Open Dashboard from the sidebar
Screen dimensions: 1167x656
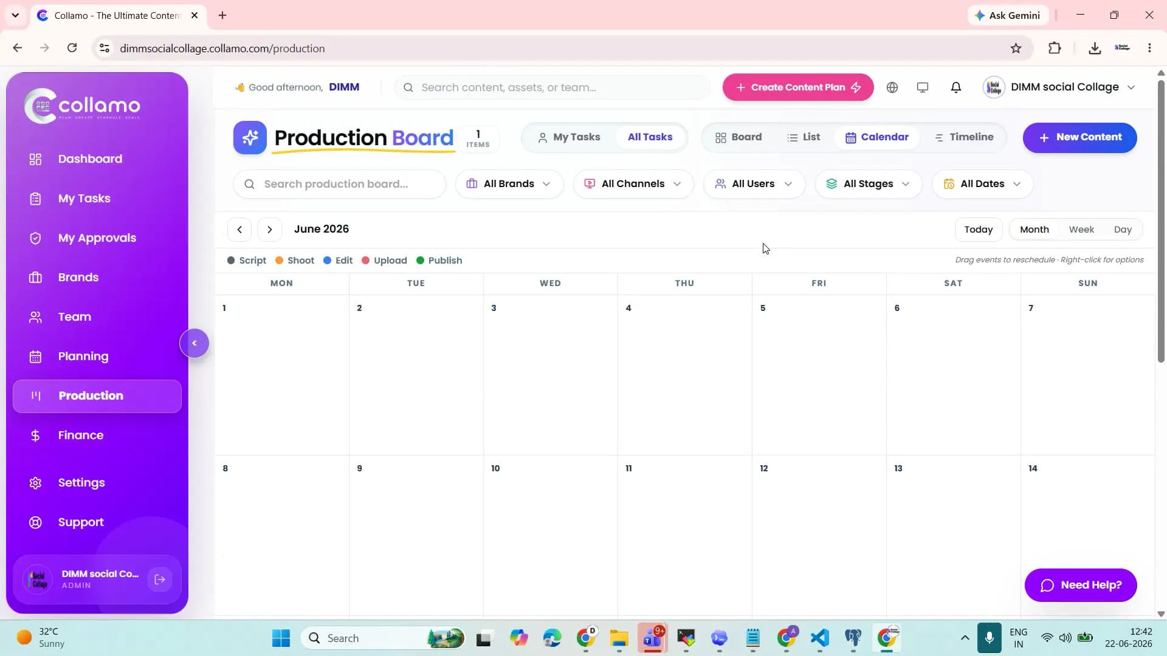(97, 159)
